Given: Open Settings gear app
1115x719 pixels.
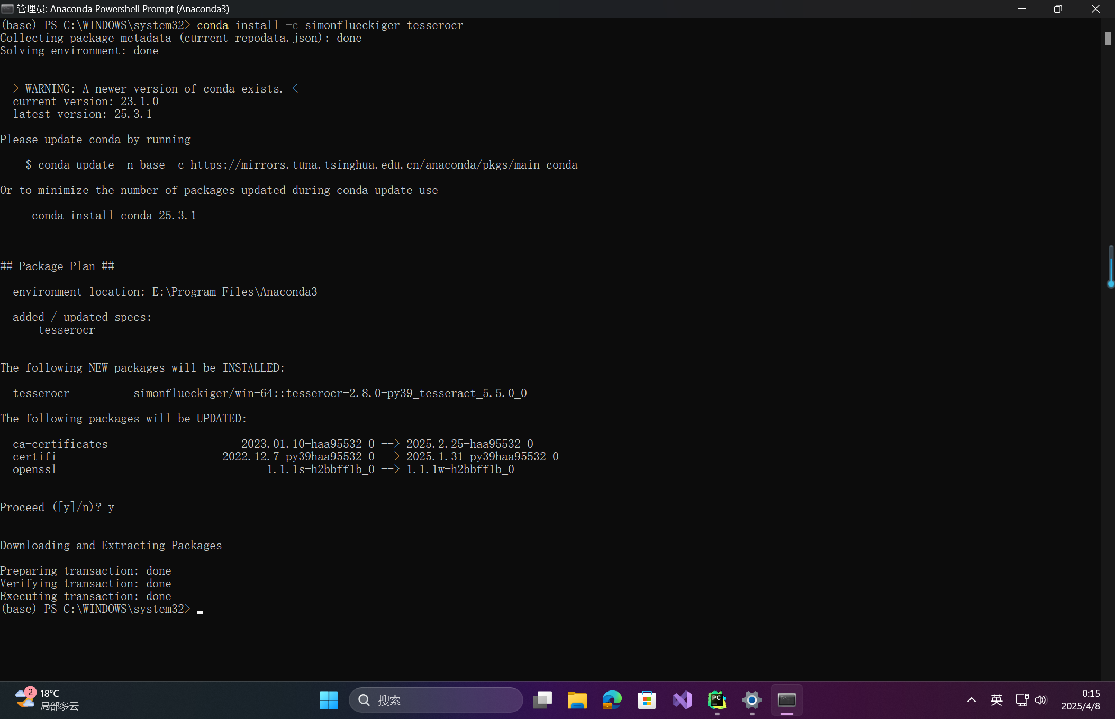Looking at the screenshot, I should (x=751, y=700).
